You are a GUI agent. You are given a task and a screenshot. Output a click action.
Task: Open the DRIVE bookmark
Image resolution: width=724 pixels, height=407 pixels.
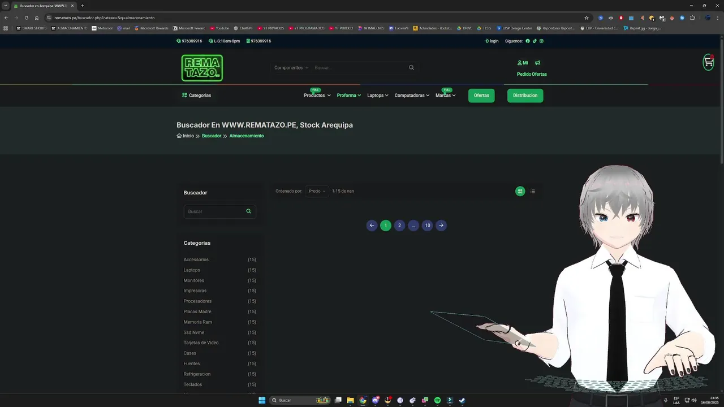464,28
